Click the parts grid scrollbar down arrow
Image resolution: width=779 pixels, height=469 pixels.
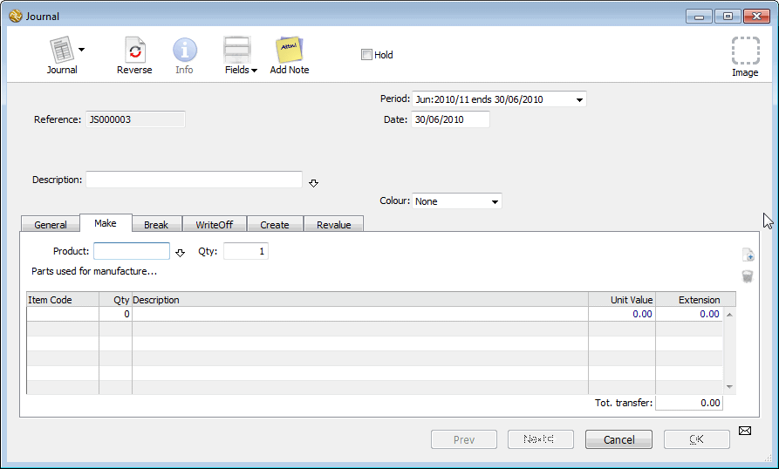(x=729, y=387)
